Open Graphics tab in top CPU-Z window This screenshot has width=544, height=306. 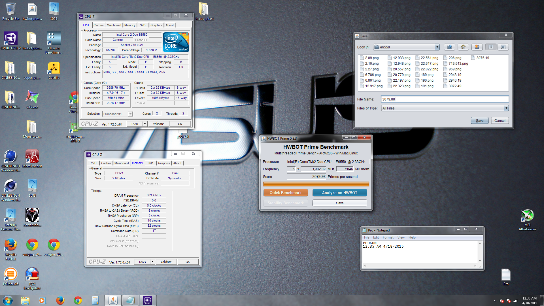156,25
